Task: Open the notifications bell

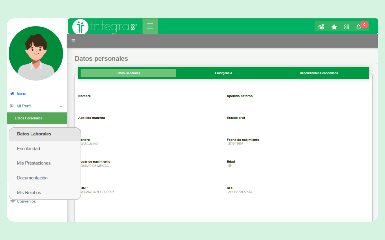Action: coord(359,27)
